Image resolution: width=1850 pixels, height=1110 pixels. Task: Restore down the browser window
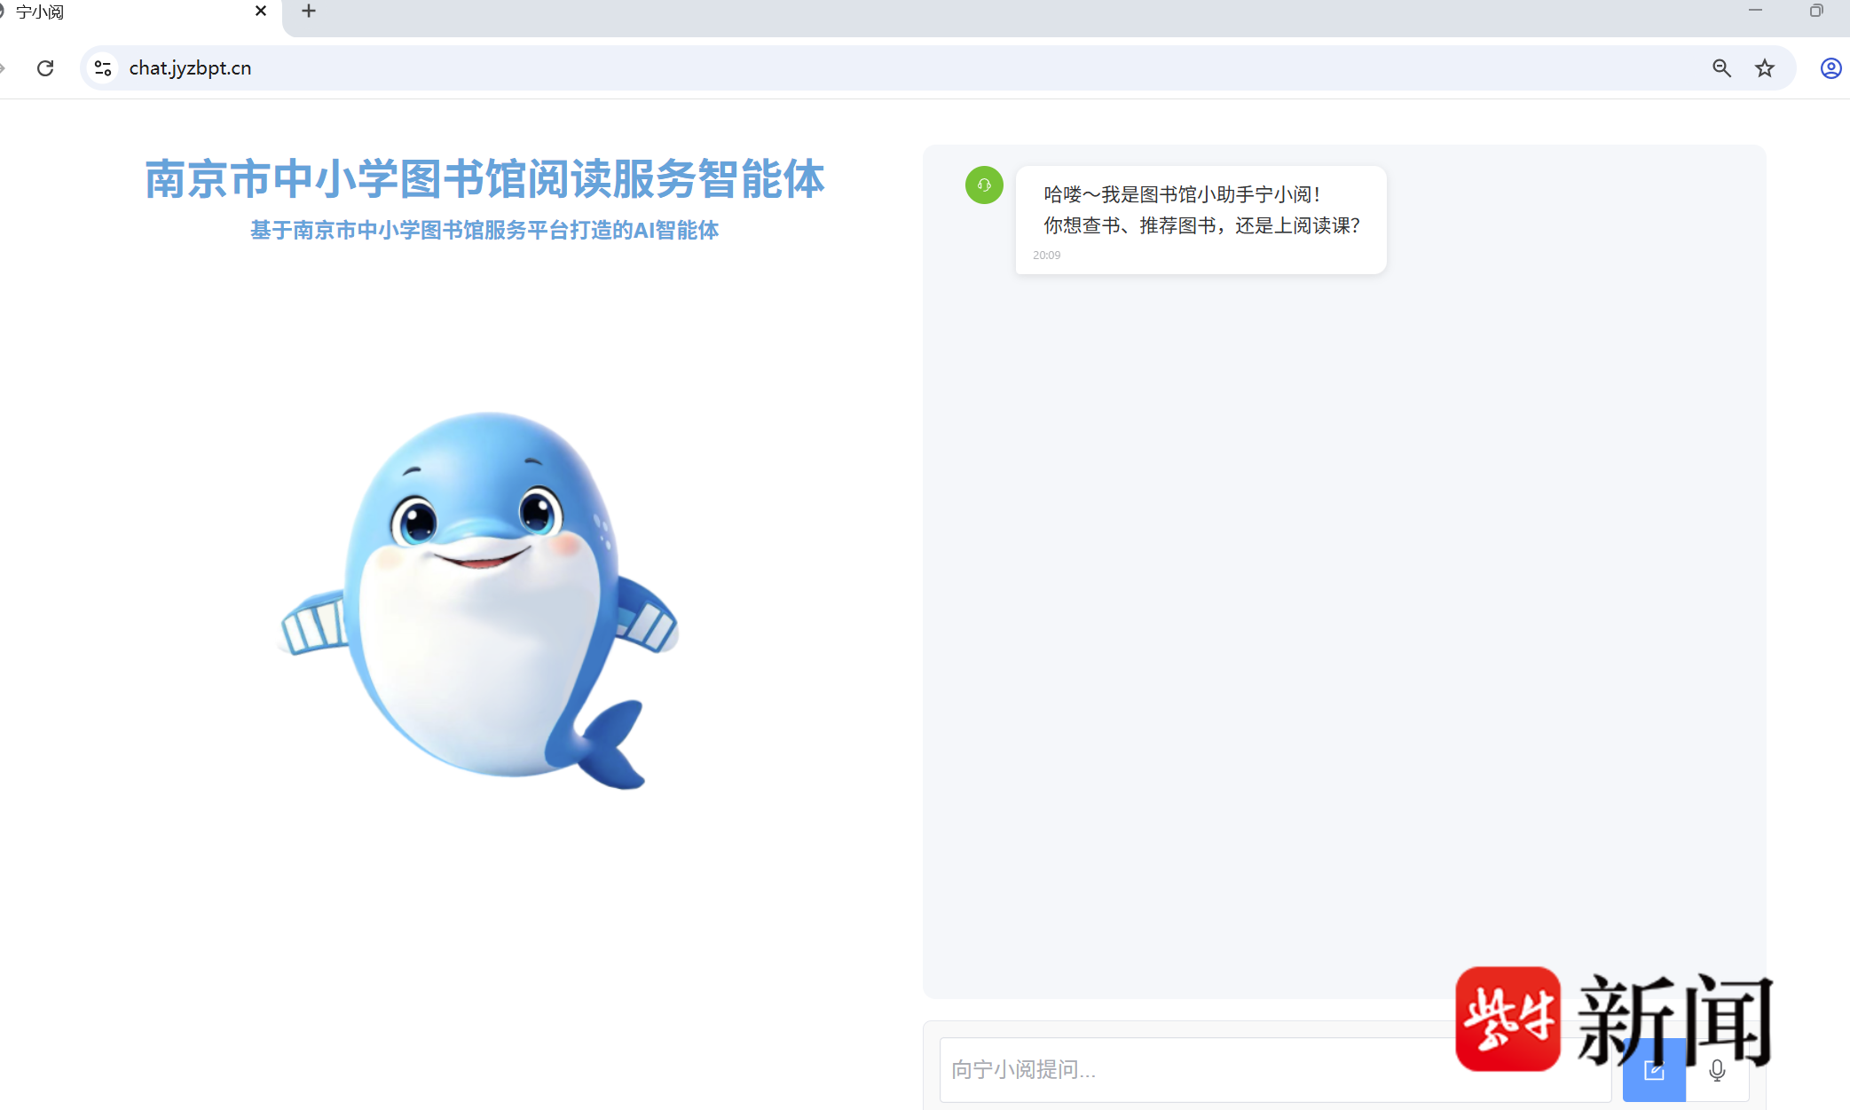click(x=1815, y=12)
